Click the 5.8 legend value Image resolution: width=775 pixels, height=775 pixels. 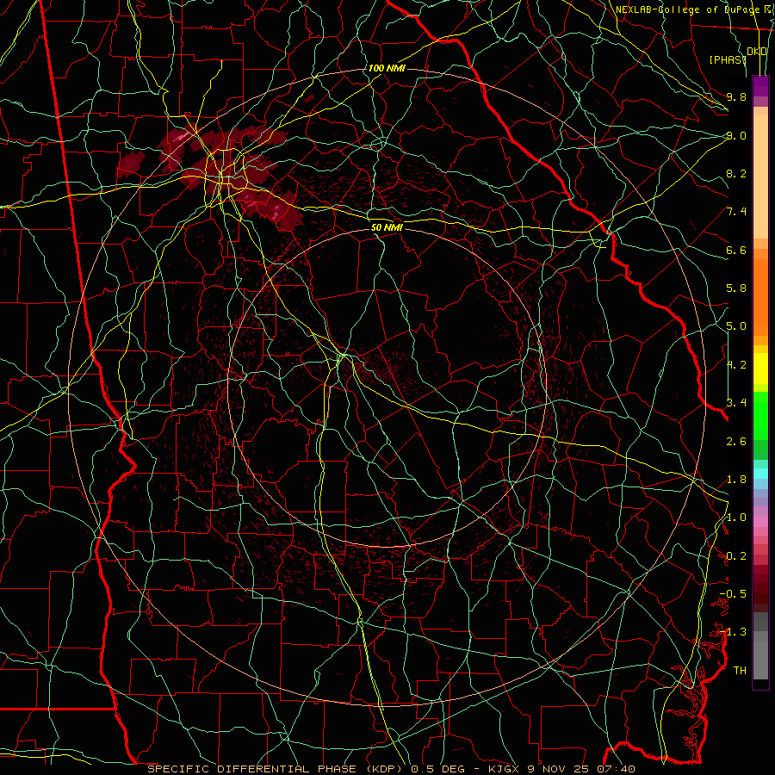tap(736, 288)
